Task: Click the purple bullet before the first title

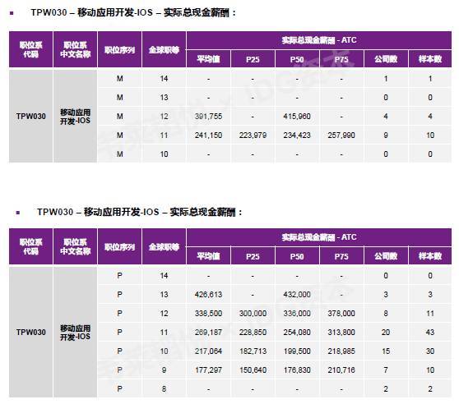Action: pyautogui.click(x=12, y=13)
